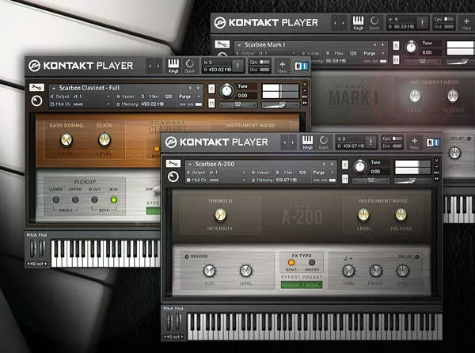Open the View options in the A-200 window
Screen dimensions: 475x353
click(414, 142)
